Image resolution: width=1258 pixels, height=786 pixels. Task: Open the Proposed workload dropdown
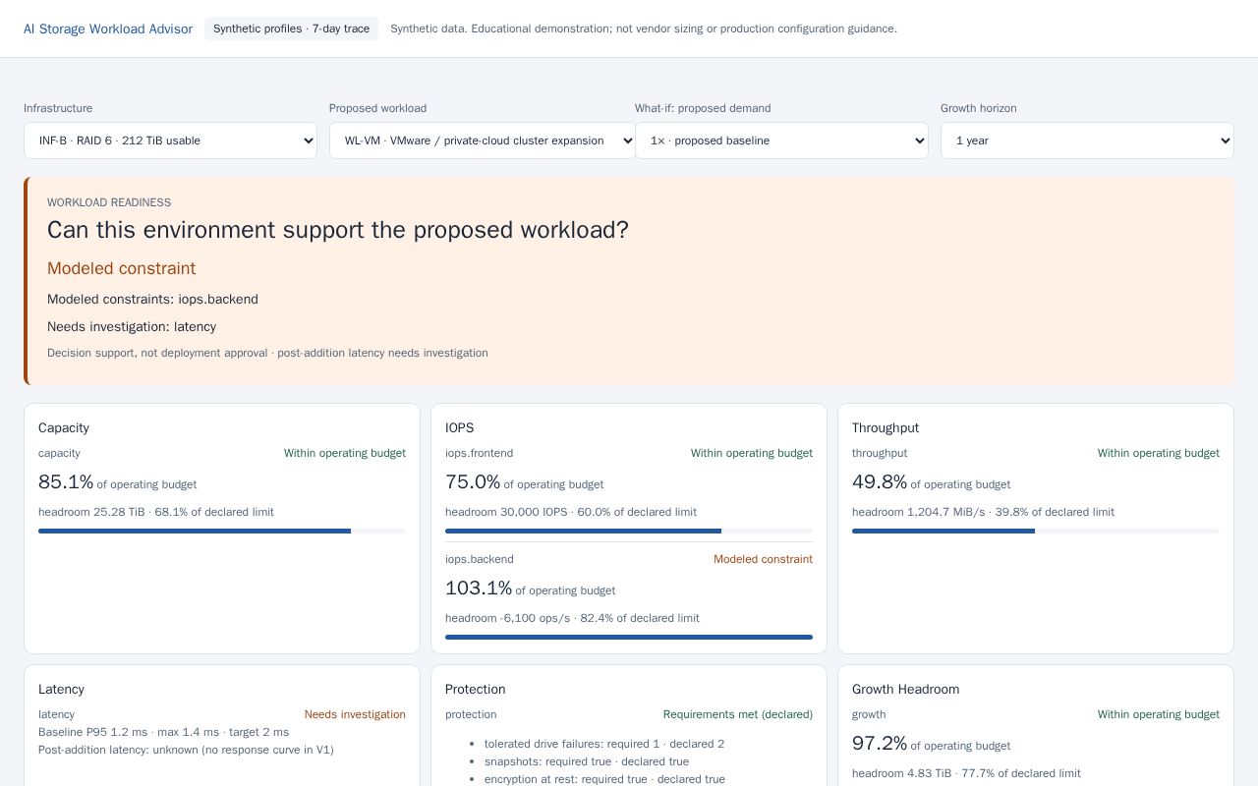(x=483, y=140)
